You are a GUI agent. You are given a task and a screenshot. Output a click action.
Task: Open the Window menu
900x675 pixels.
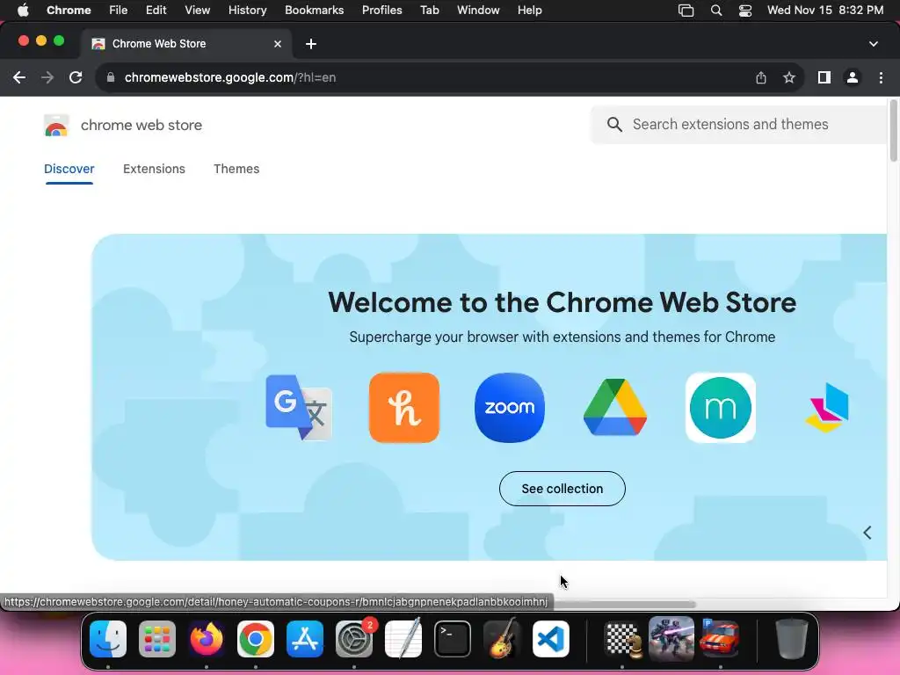478,11
